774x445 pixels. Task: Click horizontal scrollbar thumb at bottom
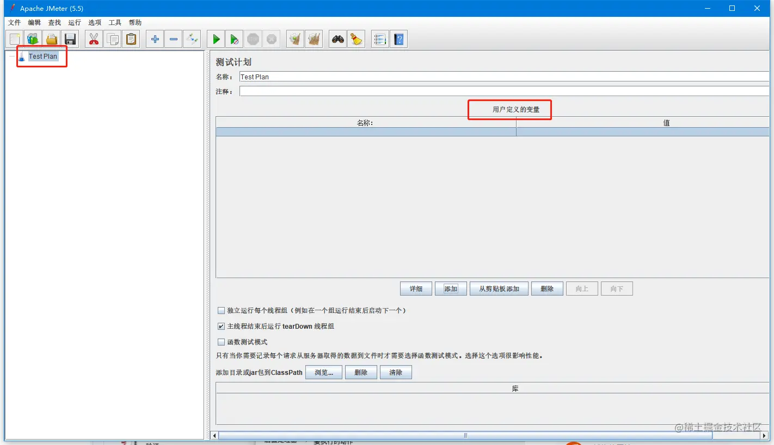coord(465,436)
